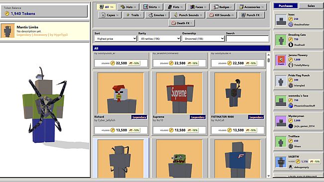Click the token coin icon in Token Balance
The height and width of the screenshot is (182, 324).
coord(7,13)
